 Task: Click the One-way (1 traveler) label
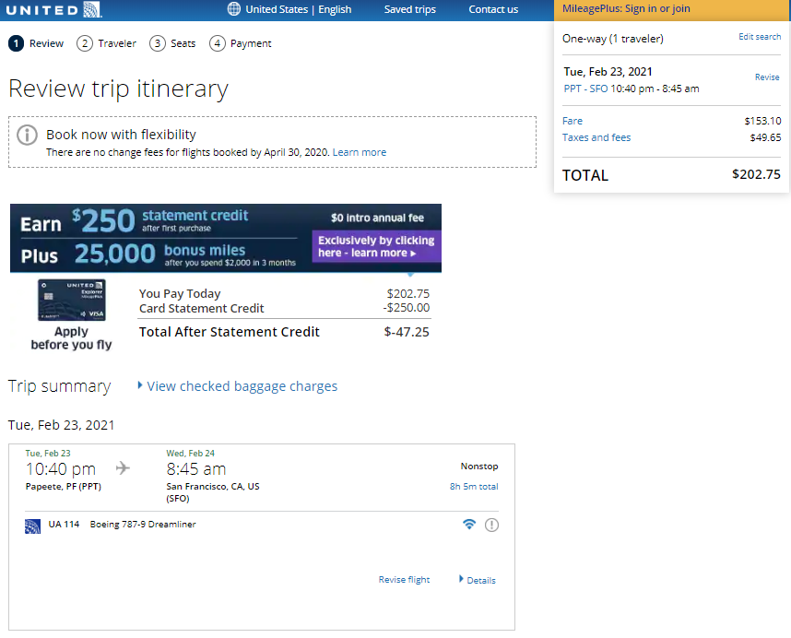point(612,39)
